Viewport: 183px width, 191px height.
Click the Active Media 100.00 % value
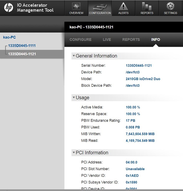133,107
